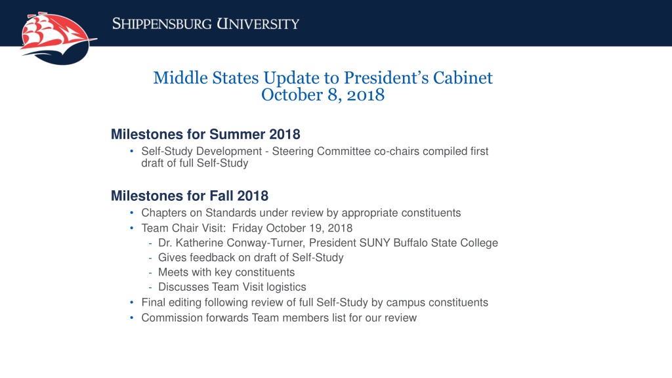This screenshot has width=672, height=378.
Task: Click the 'draft of full Self-Study' line
Action: tap(194, 163)
